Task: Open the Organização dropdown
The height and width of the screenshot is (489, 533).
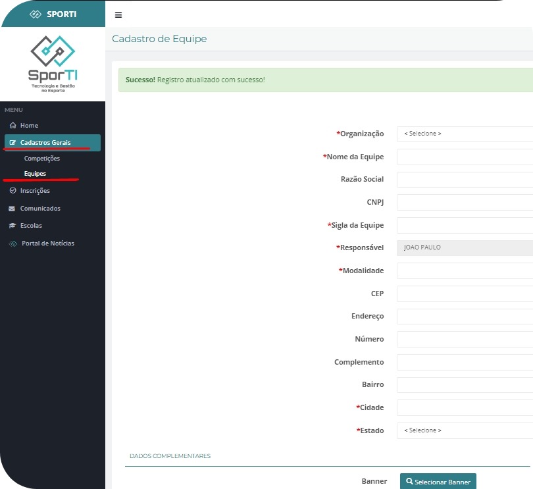Action: tap(465, 134)
